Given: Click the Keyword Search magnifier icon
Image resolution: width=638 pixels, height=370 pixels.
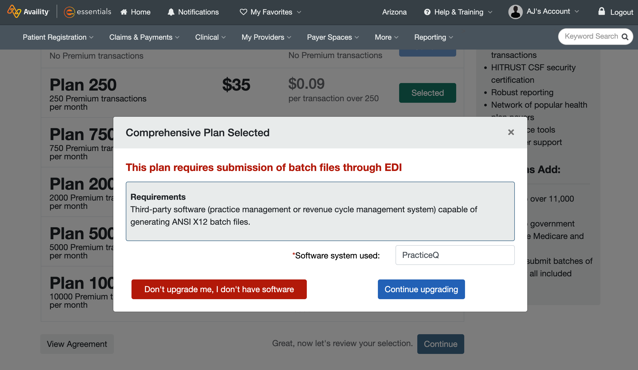Looking at the screenshot, I should [625, 37].
